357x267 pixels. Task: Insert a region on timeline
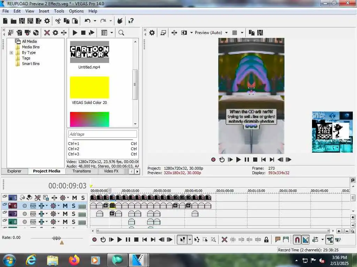coord(286,240)
